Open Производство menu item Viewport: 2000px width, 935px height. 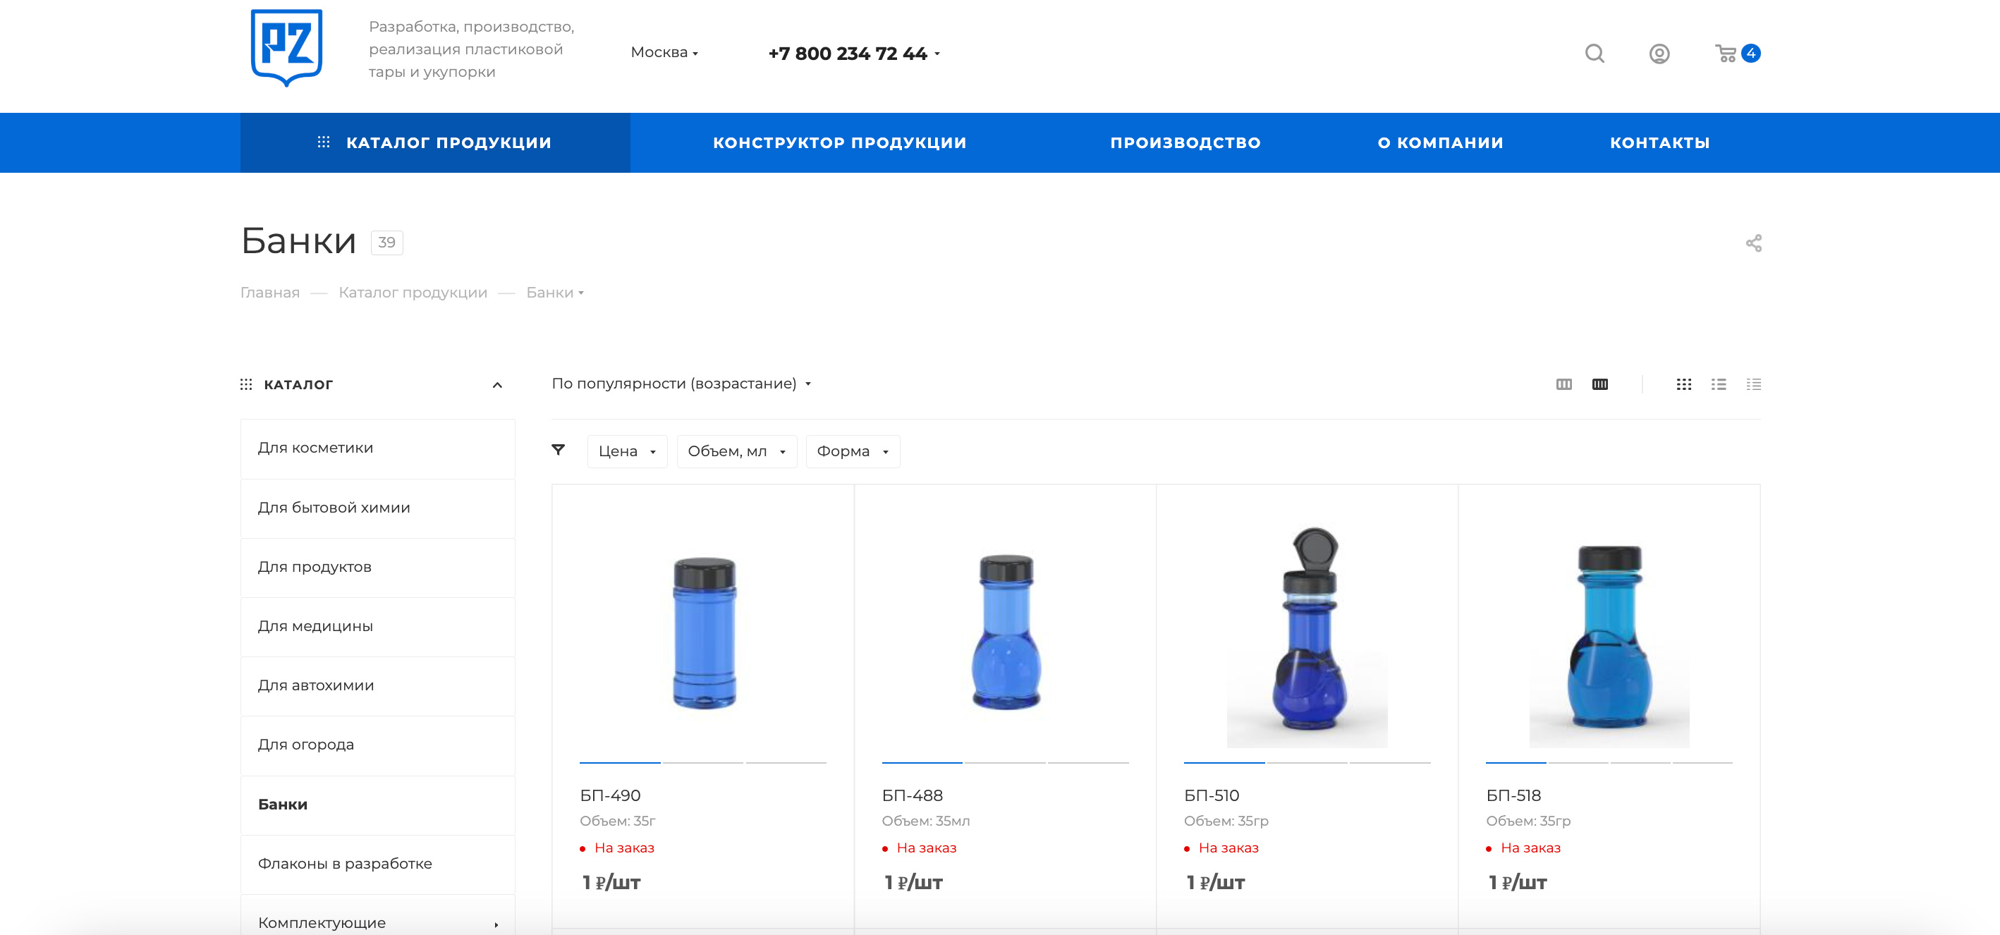(1185, 143)
